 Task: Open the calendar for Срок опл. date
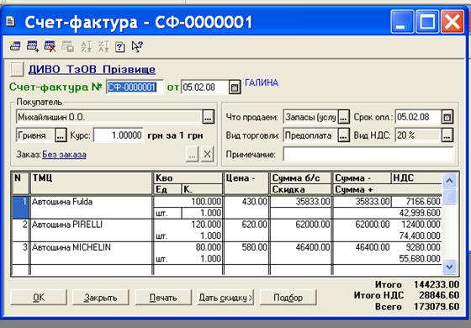[447, 117]
